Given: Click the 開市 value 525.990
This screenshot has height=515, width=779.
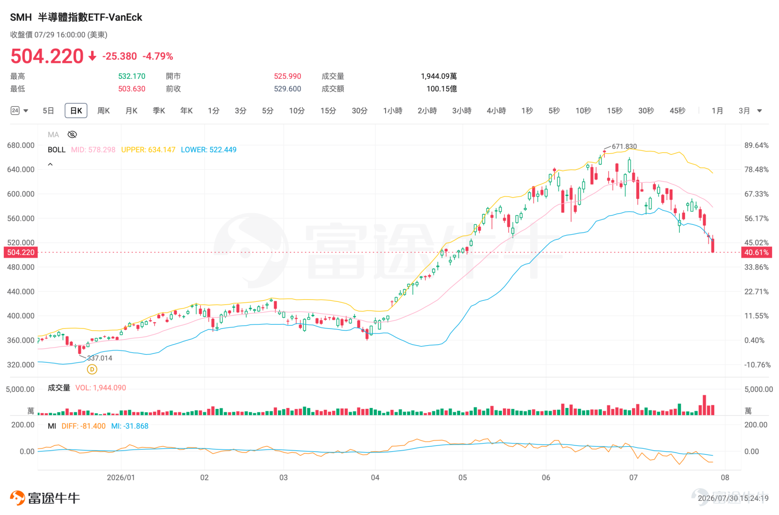Looking at the screenshot, I should point(287,76).
